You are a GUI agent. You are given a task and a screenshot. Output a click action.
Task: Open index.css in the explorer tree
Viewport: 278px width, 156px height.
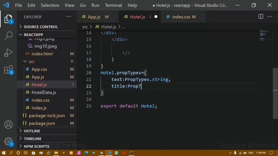pyautogui.click(x=47, y=100)
